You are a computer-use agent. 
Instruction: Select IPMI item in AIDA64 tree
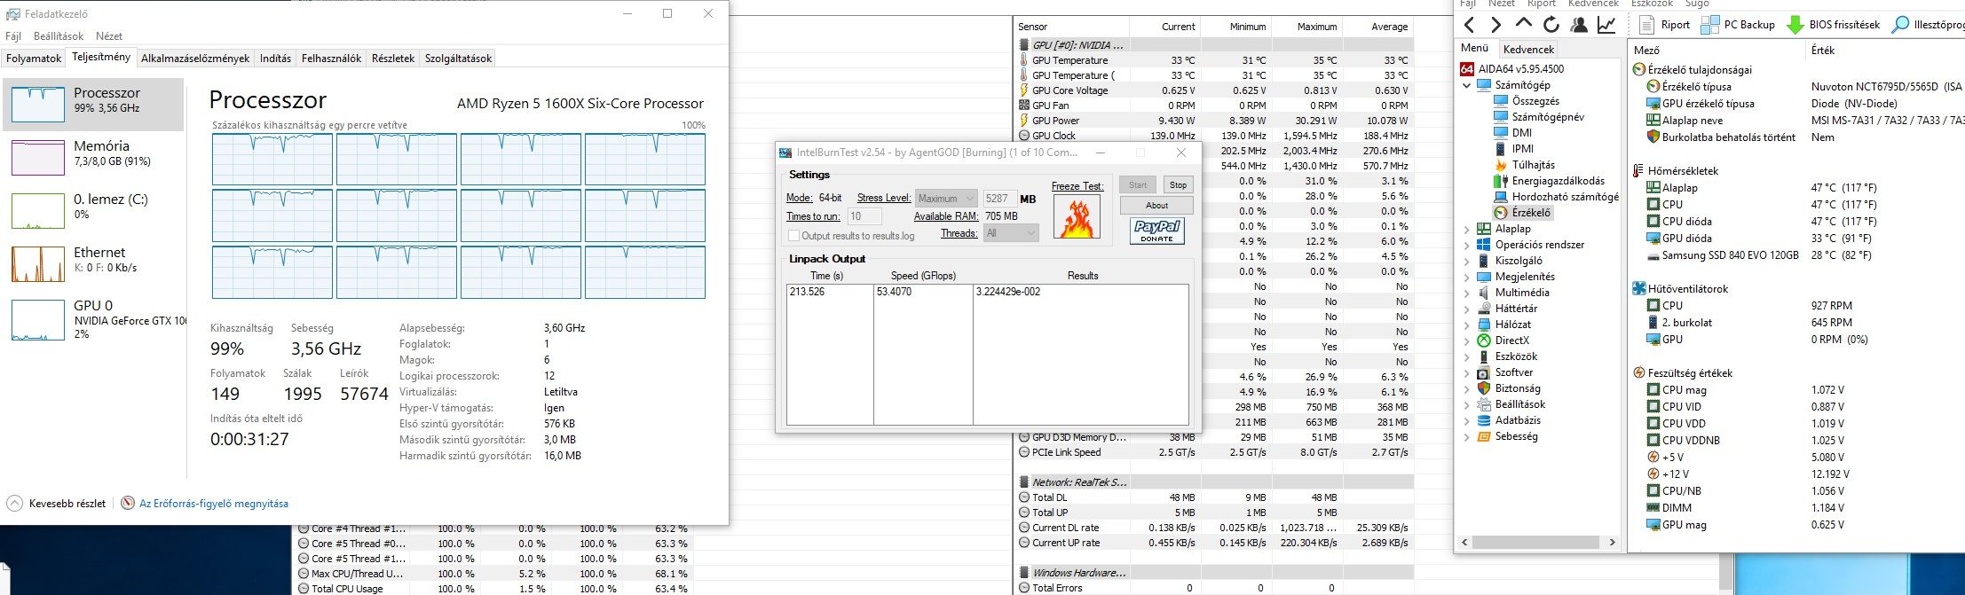pyautogui.click(x=1514, y=149)
